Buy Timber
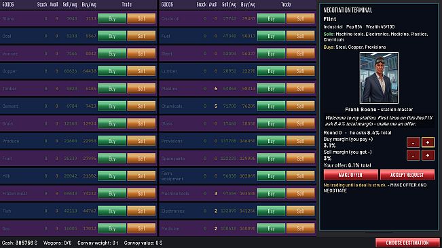This screenshot has height=248, width=442. coord(112,89)
